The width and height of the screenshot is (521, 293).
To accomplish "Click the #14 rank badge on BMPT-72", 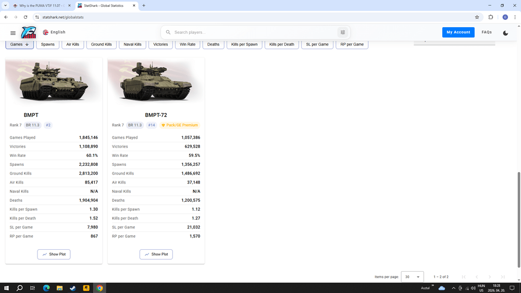I will [x=152, y=125].
